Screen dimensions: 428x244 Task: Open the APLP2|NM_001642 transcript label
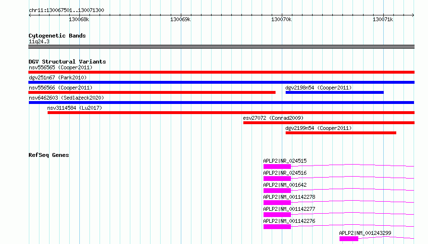285,185
